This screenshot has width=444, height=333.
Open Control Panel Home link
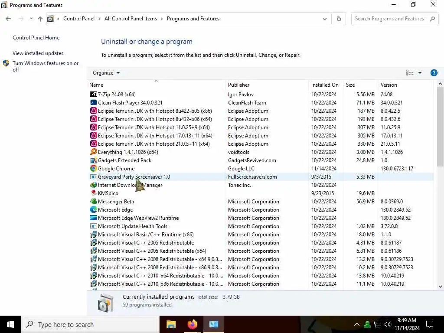36,38
